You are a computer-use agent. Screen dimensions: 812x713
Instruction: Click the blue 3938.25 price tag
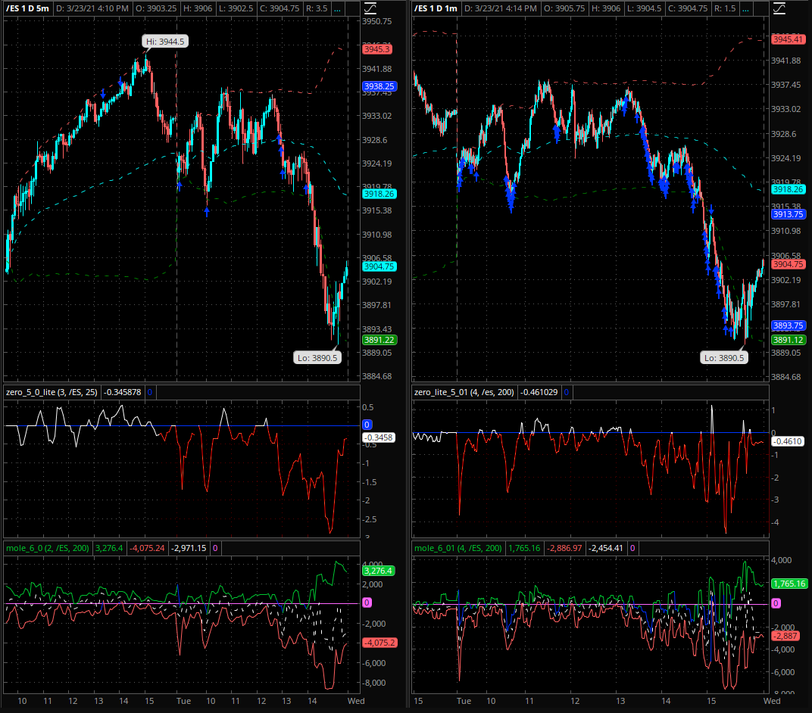click(x=378, y=86)
